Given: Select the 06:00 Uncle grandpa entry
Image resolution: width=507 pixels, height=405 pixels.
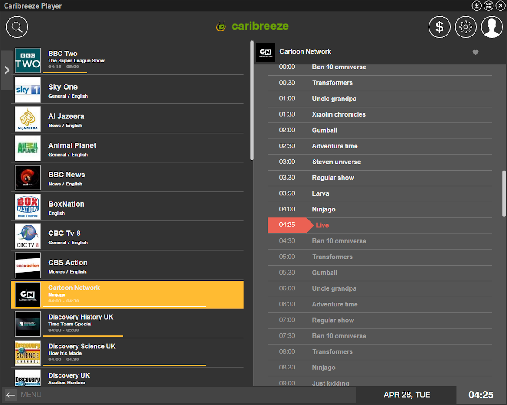Looking at the screenshot, I should [379, 289].
